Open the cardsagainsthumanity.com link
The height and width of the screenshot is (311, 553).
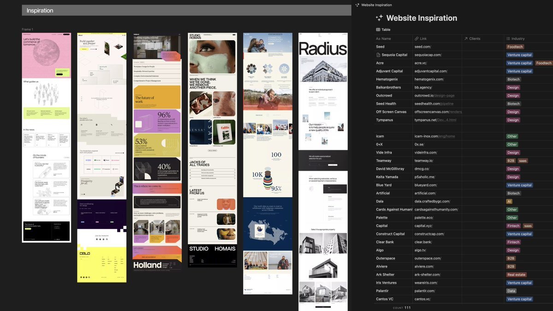click(436, 210)
